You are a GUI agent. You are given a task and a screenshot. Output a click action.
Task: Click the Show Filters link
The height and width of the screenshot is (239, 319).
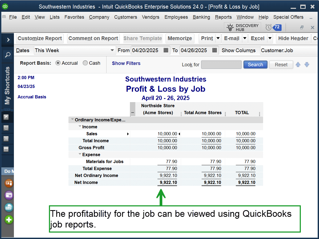click(x=126, y=63)
